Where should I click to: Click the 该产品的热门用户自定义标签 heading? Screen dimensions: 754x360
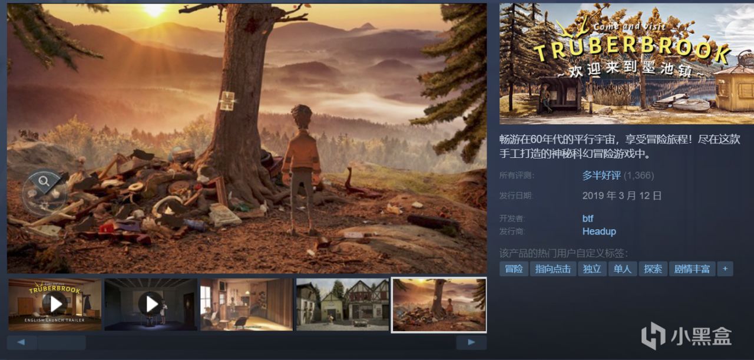(x=564, y=253)
